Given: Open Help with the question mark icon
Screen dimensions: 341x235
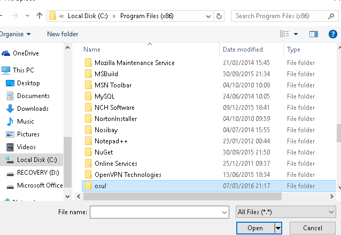Looking at the screenshot, I should pos(333,34).
